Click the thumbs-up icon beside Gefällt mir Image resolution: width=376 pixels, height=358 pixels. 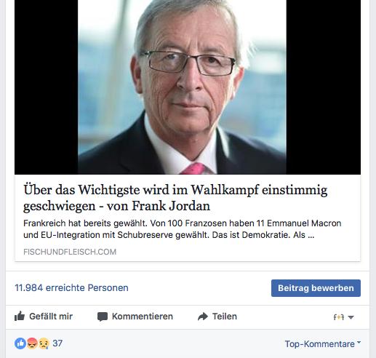pyautogui.click(x=20, y=317)
